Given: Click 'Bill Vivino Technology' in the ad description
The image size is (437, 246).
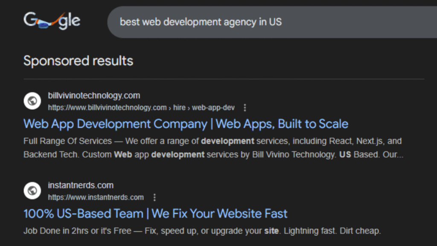Looking at the screenshot, I should pos(294,155).
